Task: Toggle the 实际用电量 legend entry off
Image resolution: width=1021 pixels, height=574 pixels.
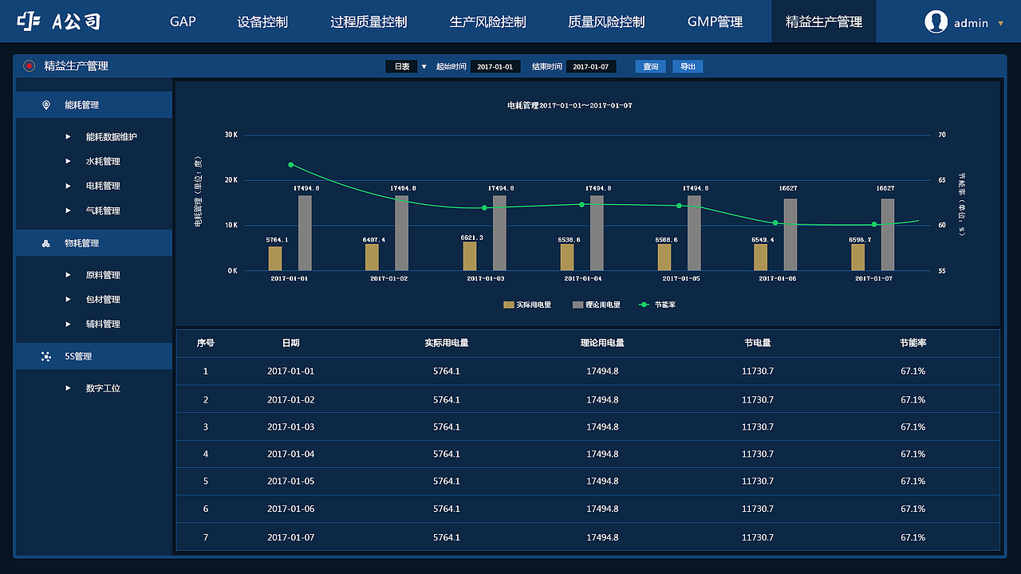Action: (526, 304)
